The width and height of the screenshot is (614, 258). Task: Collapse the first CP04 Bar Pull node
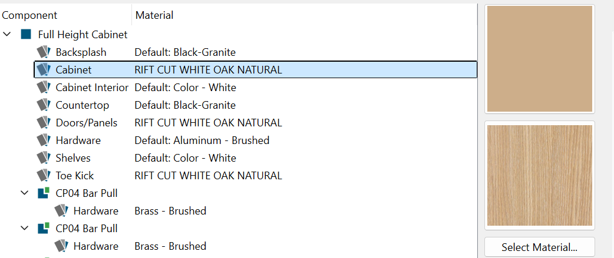[x=25, y=193]
